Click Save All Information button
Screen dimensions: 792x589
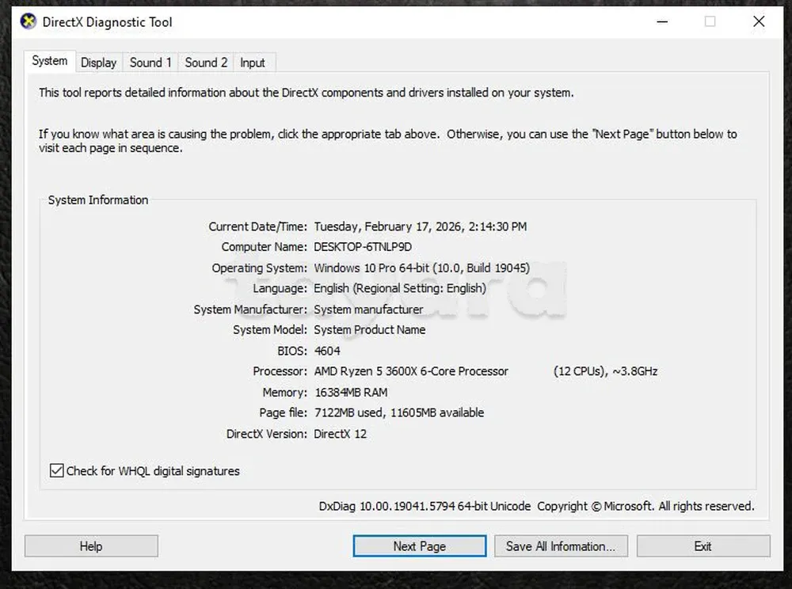coord(561,546)
